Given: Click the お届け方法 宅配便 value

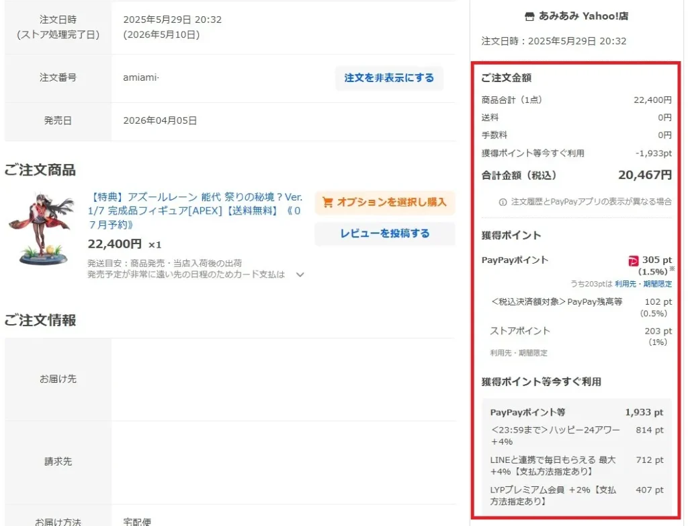Looking at the screenshot, I should (x=137, y=521).
